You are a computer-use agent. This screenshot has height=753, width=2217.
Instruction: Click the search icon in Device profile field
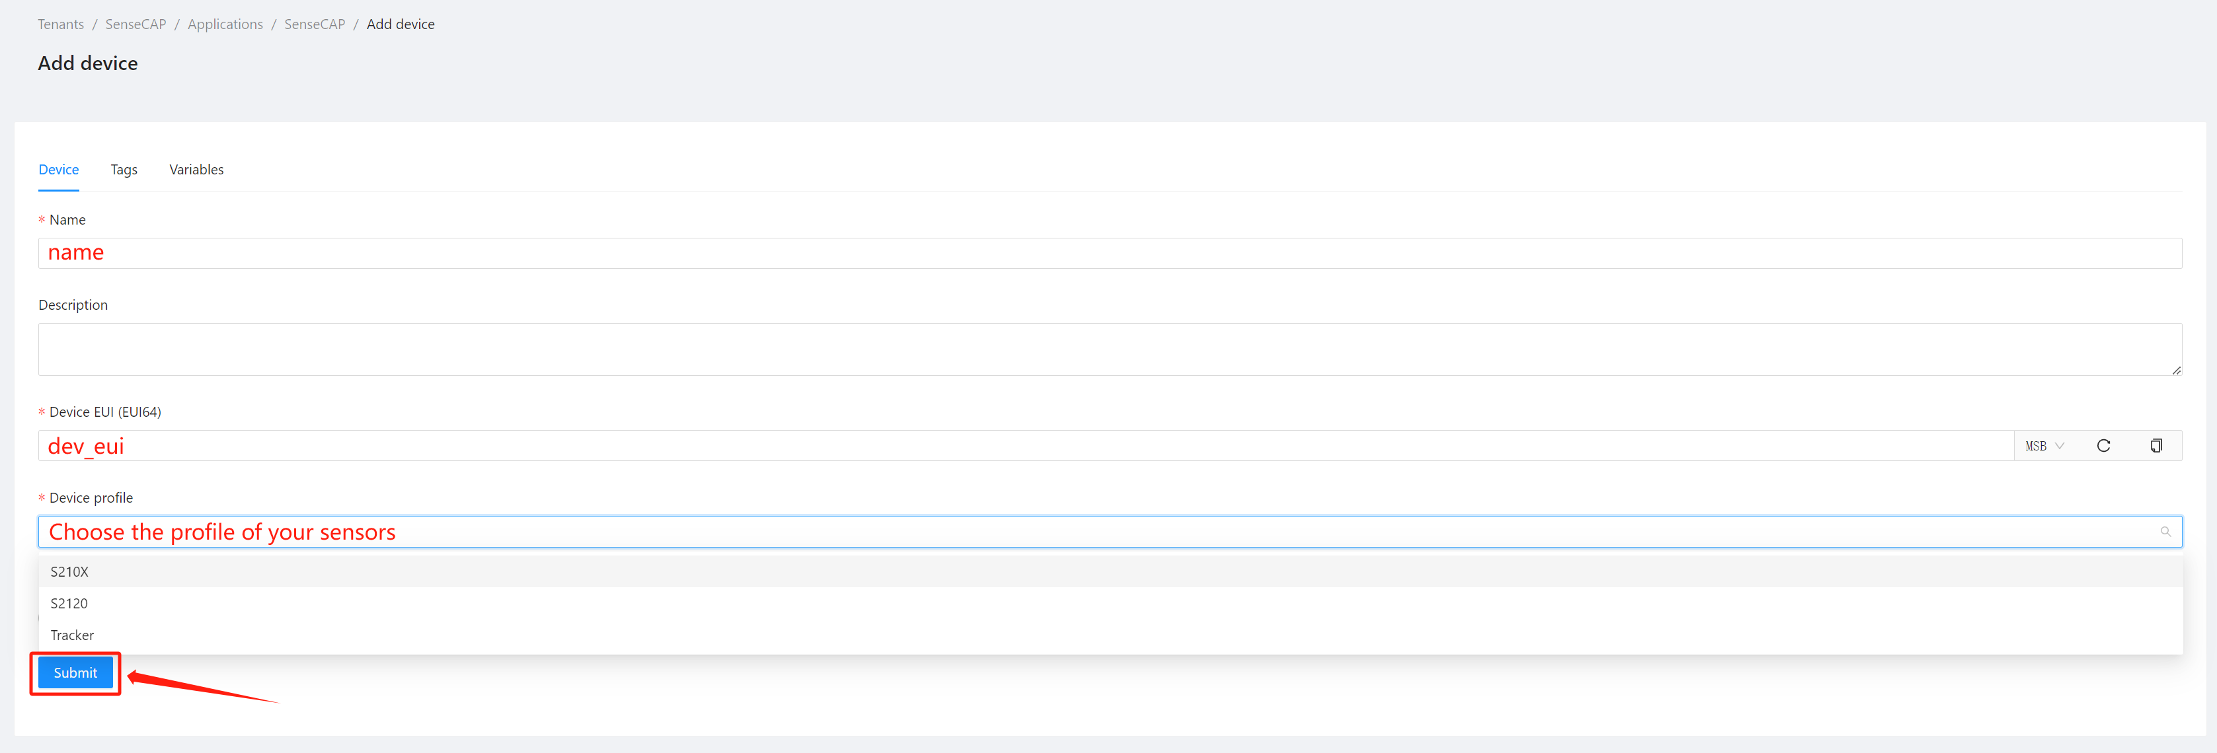[2165, 532]
